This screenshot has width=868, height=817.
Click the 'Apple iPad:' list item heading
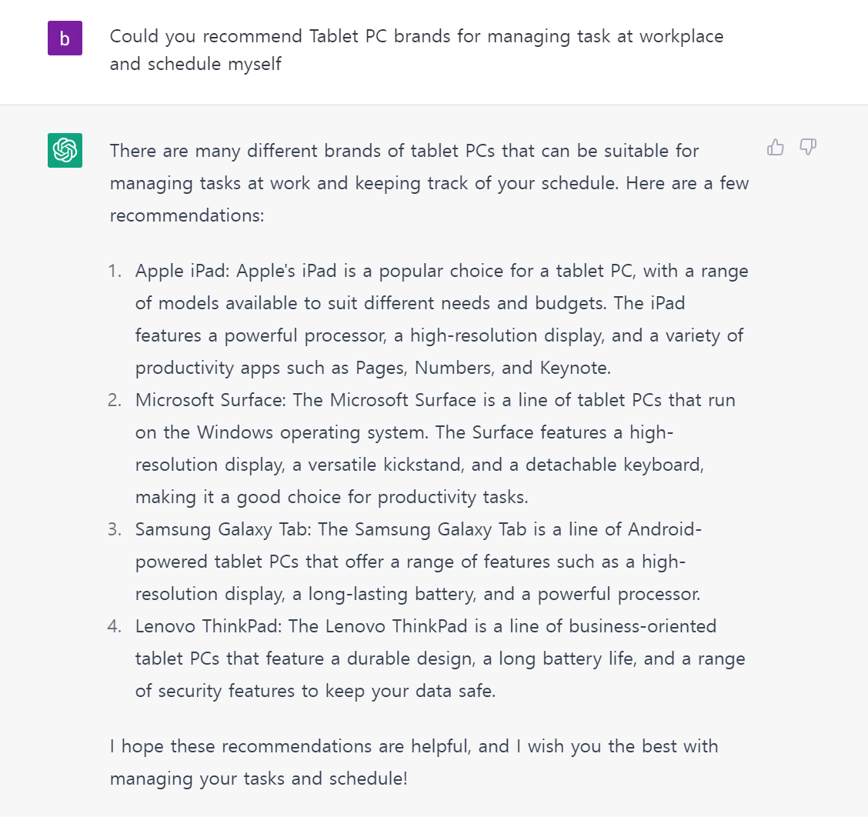click(184, 271)
